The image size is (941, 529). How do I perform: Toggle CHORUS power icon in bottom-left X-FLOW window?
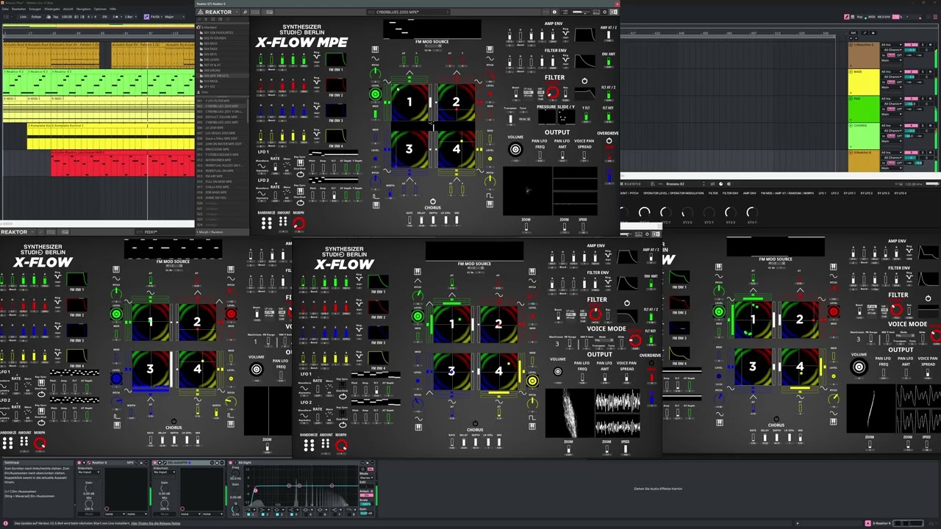(173, 420)
